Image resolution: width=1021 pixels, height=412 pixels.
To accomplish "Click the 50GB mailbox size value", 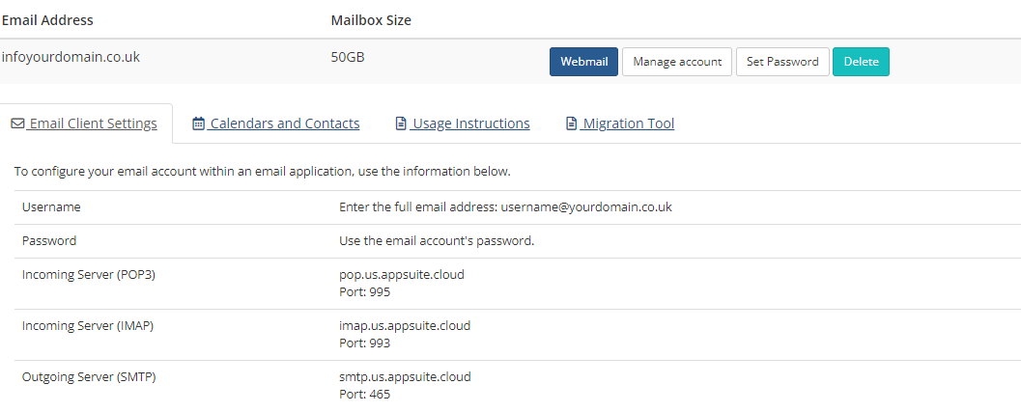I will coord(348,57).
